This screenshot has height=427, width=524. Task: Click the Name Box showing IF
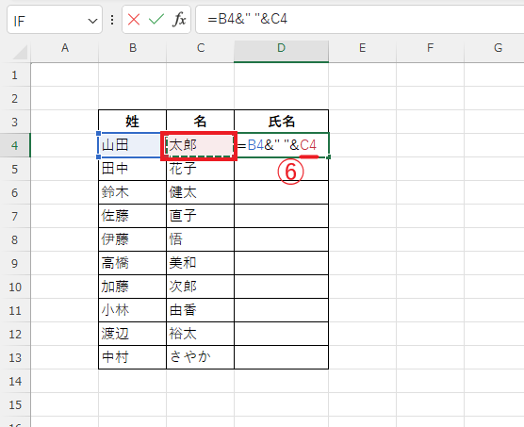(55, 20)
